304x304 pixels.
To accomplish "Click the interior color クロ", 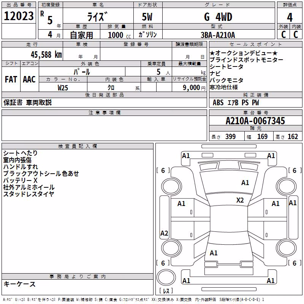I will pyautogui.click(x=111, y=88).
